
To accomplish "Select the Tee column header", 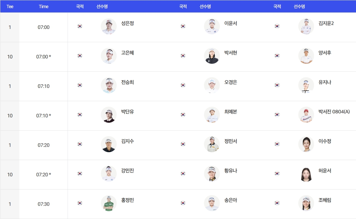I will point(10,7).
